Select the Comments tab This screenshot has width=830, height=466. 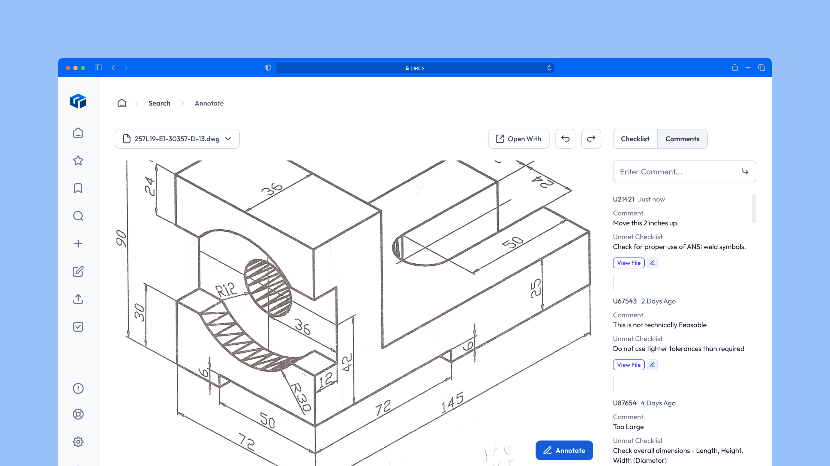tap(682, 139)
